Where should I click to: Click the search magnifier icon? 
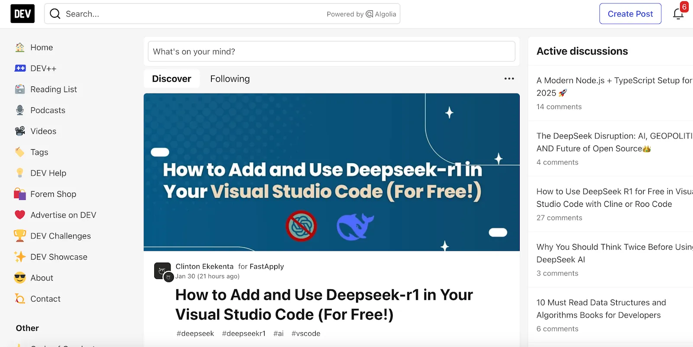pyautogui.click(x=55, y=14)
